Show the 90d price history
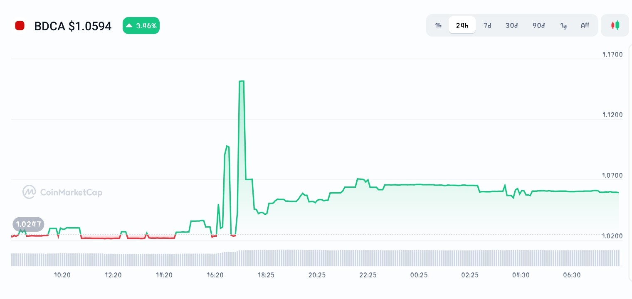This screenshot has width=632, height=299. click(538, 25)
